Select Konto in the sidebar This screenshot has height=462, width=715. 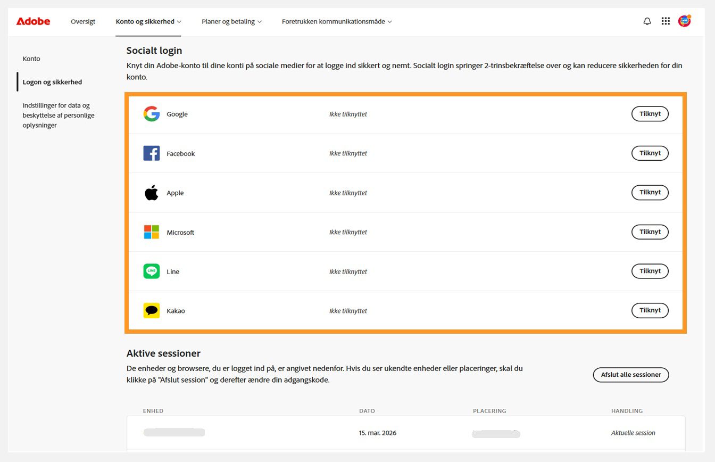click(x=31, y=59)
